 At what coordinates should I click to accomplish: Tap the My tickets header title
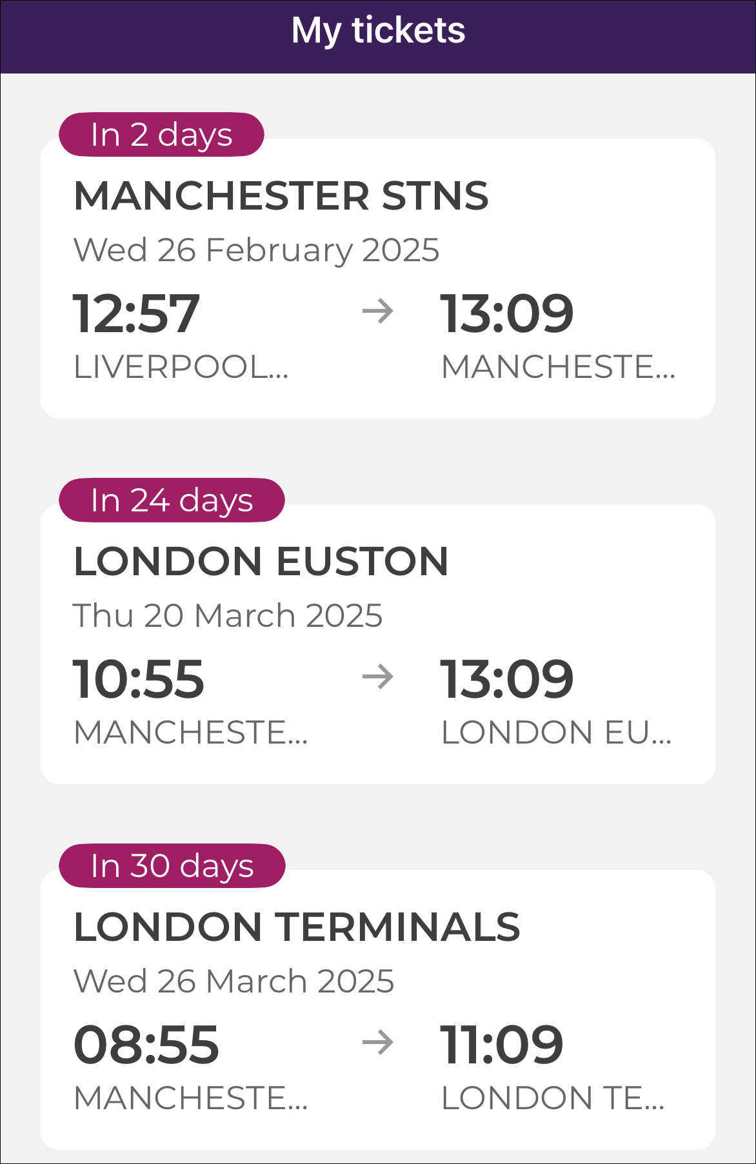(x=378, y=31)
